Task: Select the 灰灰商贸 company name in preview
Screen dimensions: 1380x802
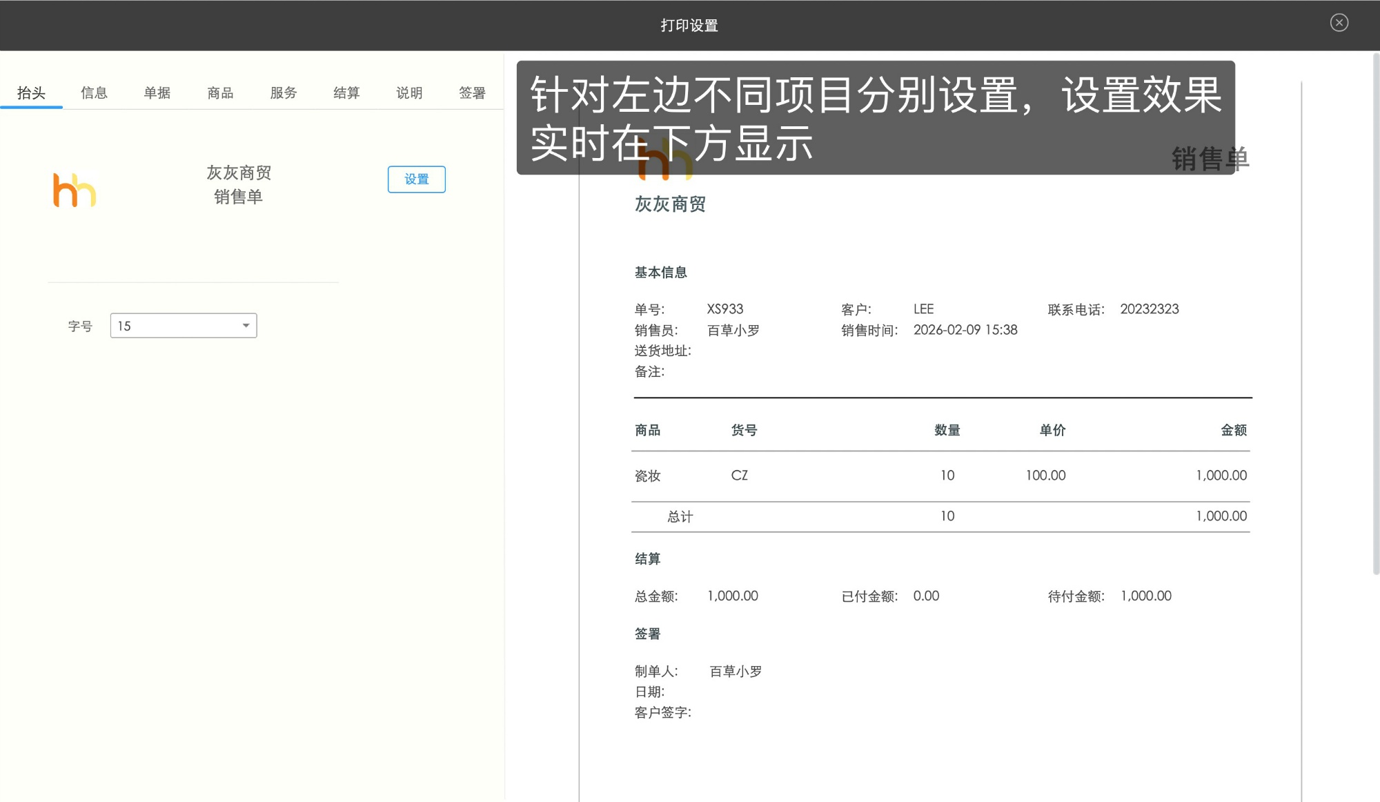Action: click(669, 204)
